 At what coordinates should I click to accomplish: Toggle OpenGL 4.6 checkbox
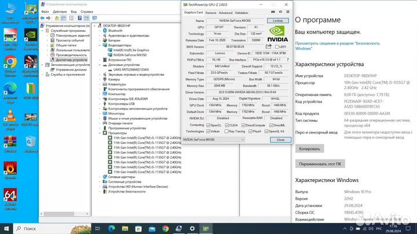click(x=266, y=131)
